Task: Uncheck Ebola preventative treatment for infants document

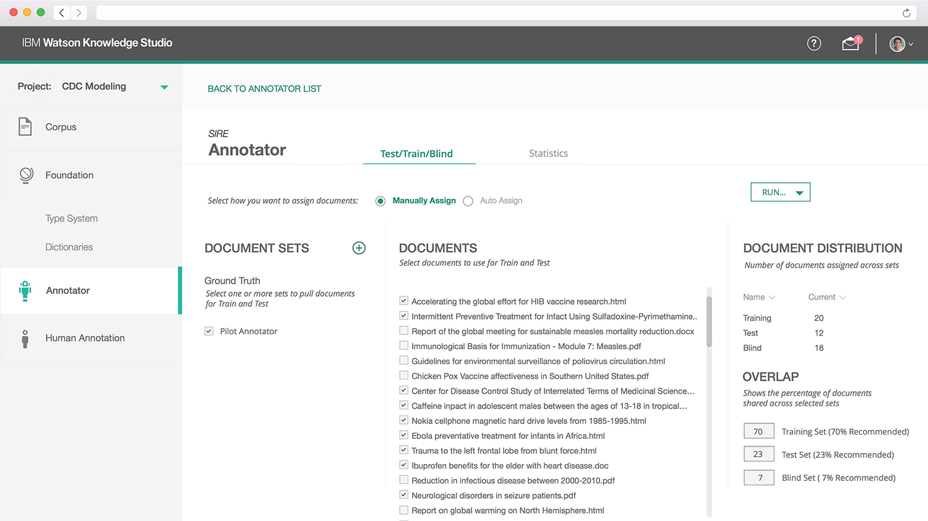Action: click(x=404, y=435)
